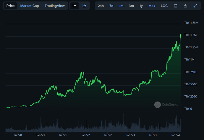This screenshot has height=140, width=204.
Task: Switch to the Market Cap tab
Action: [x=30, y=6]
